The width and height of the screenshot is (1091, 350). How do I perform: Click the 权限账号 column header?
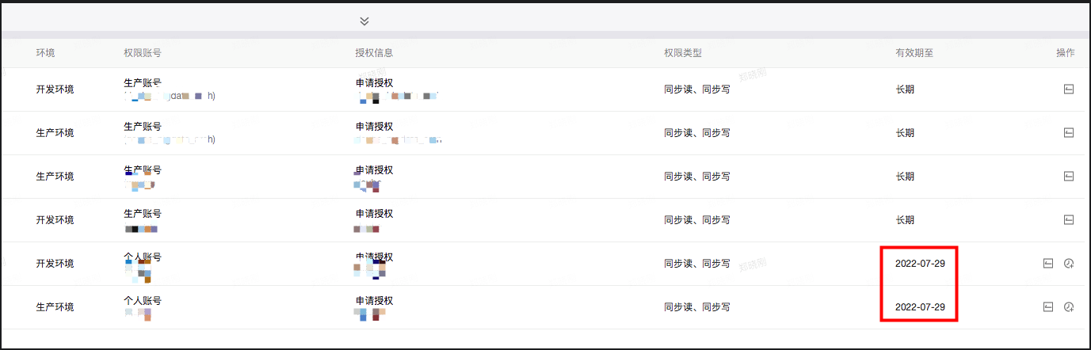(143, 53)
